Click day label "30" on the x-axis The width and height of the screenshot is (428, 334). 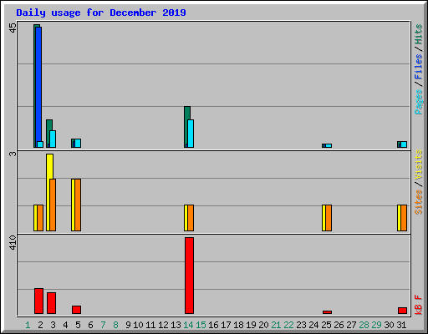389,325
